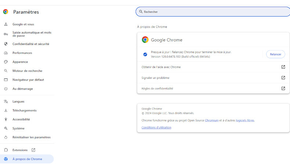Click the 2024 Google LLC copyright text

pyautogui.click(x=168, y=113)
